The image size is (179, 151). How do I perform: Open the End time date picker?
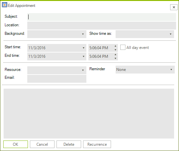83,56
